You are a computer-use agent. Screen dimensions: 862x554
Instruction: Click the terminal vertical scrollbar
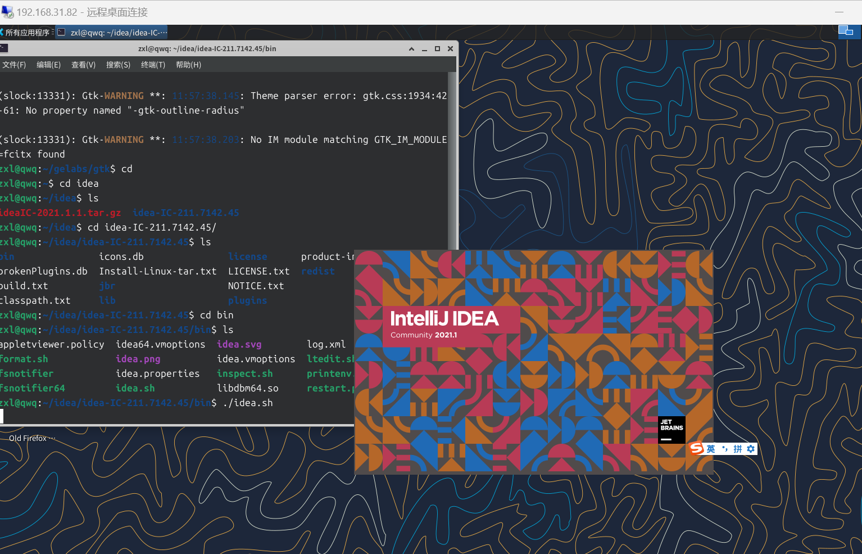click(452, 160)
